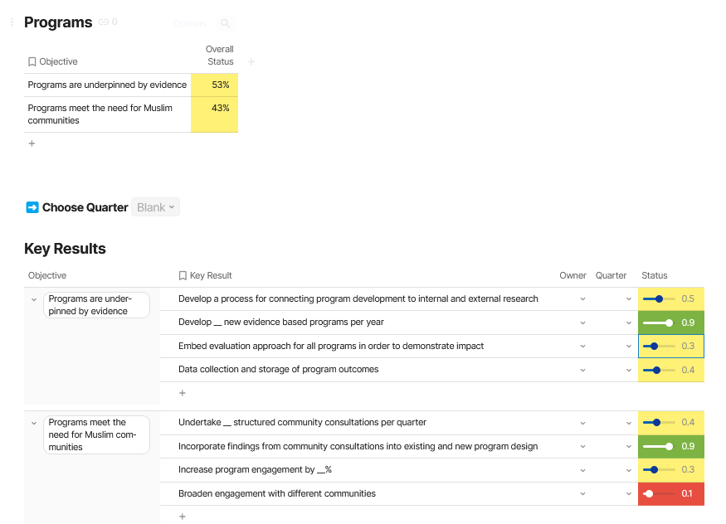Click the 'Incorporate findings from community consultations' key result

click(358, 446)
